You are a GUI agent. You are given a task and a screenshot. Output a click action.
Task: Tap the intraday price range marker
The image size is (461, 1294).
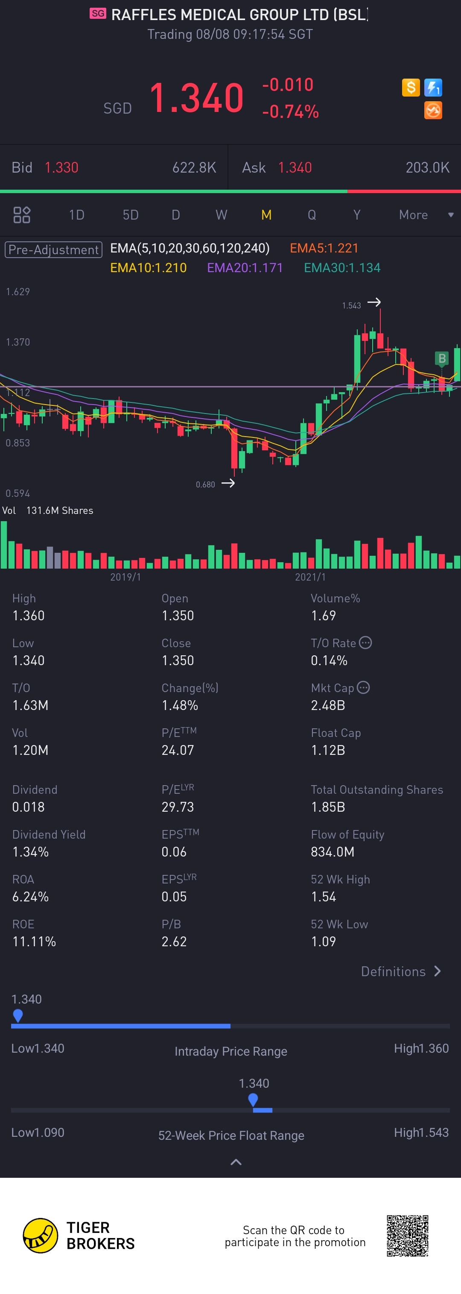[x=18, y=1016]
